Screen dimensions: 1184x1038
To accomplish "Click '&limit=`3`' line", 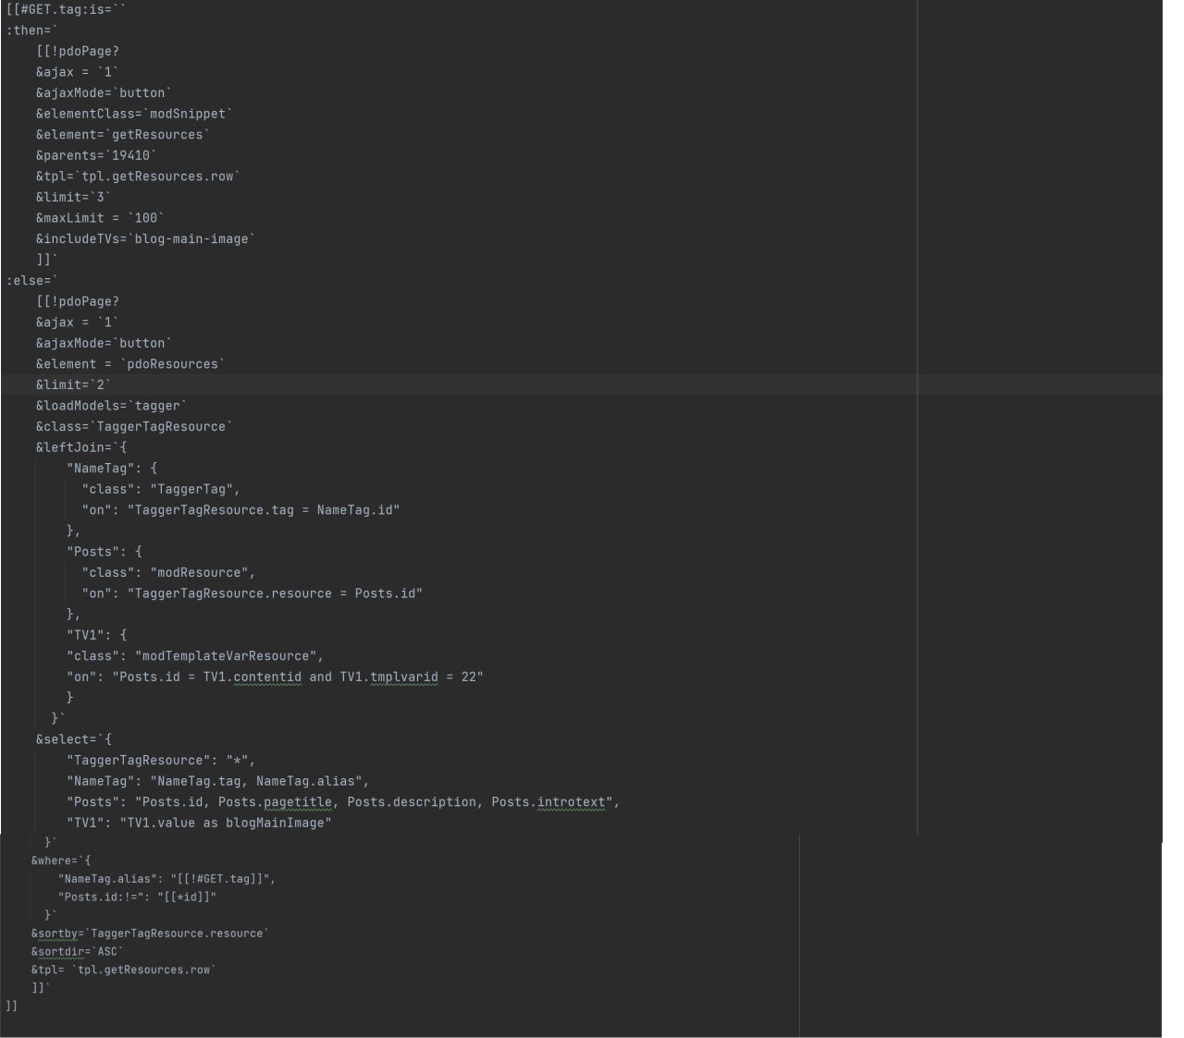I will pos(73,197).
